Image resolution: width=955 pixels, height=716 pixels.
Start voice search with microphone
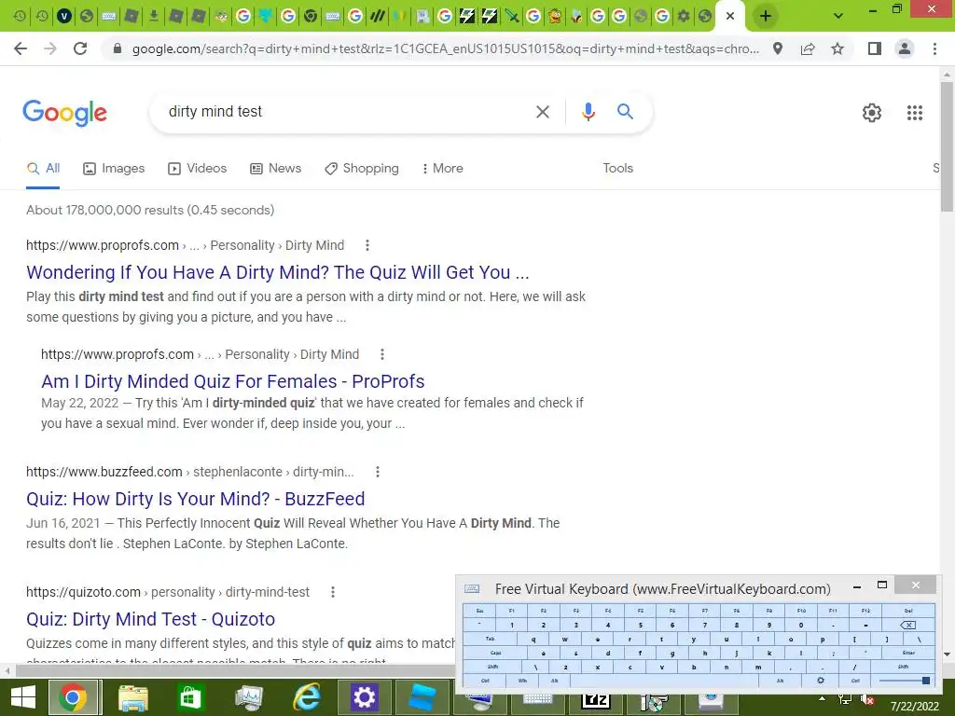(x=588, y=112)
